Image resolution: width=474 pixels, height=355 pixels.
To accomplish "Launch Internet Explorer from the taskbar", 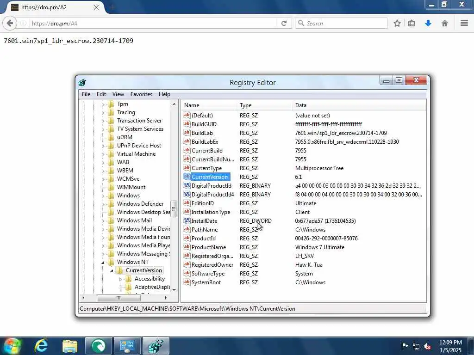I will (41, 346).
